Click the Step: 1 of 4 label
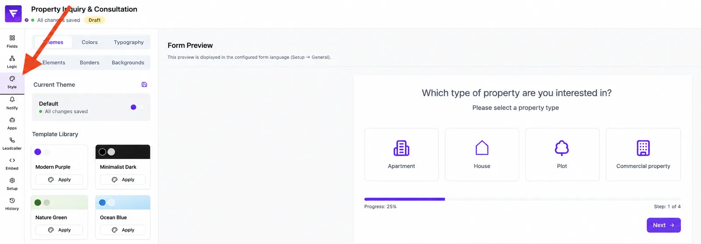This screenshot has height=244, width=701. (667, 207)
